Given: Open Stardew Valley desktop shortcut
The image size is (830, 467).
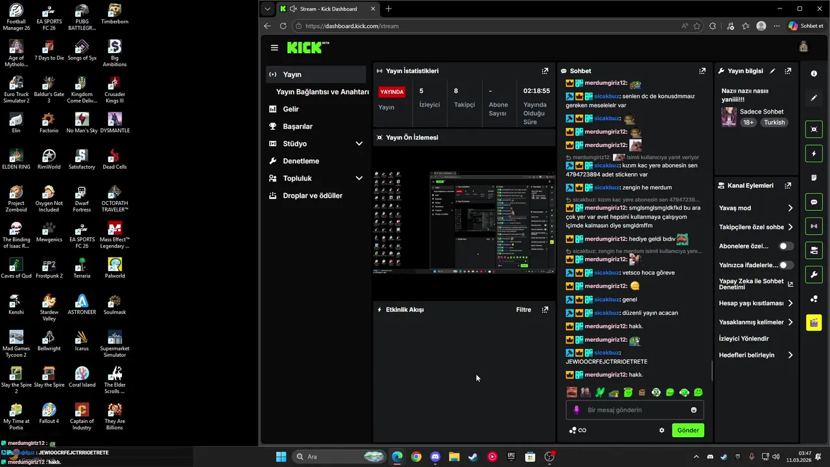Looking at the screenshot, I should tap(49, 307).
